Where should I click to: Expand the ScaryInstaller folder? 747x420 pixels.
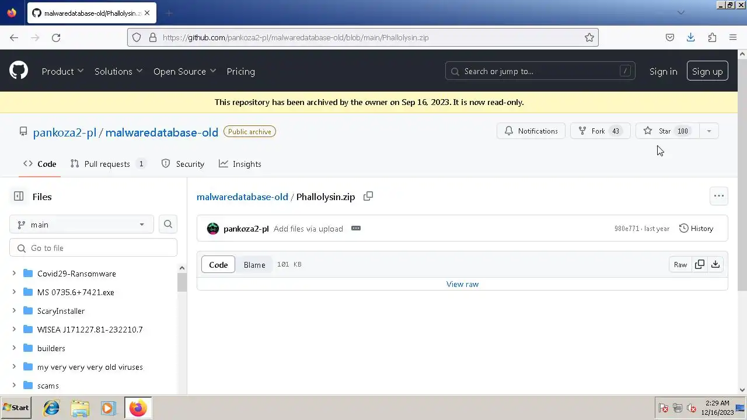14,310
